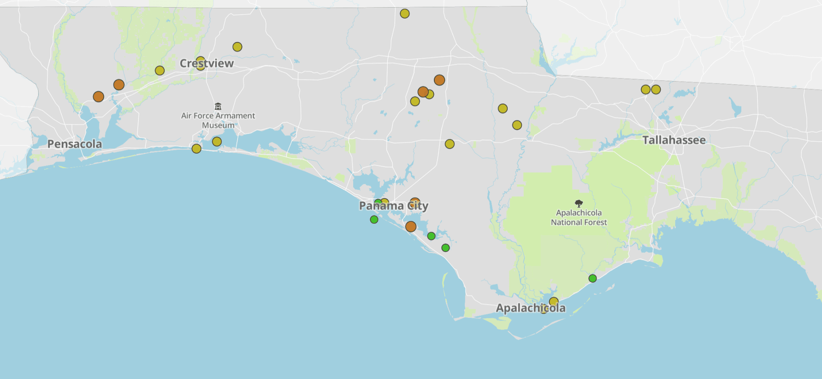Select the green marker on the coast east of Apalachicola National Forest

(x=592, y=278)
